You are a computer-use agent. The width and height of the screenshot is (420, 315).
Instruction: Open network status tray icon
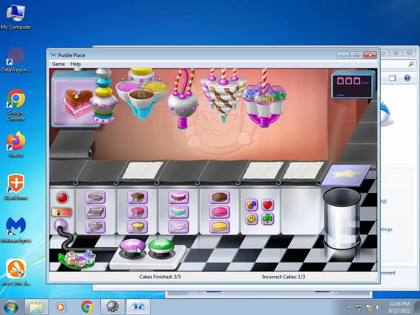[x=358, y=307]
